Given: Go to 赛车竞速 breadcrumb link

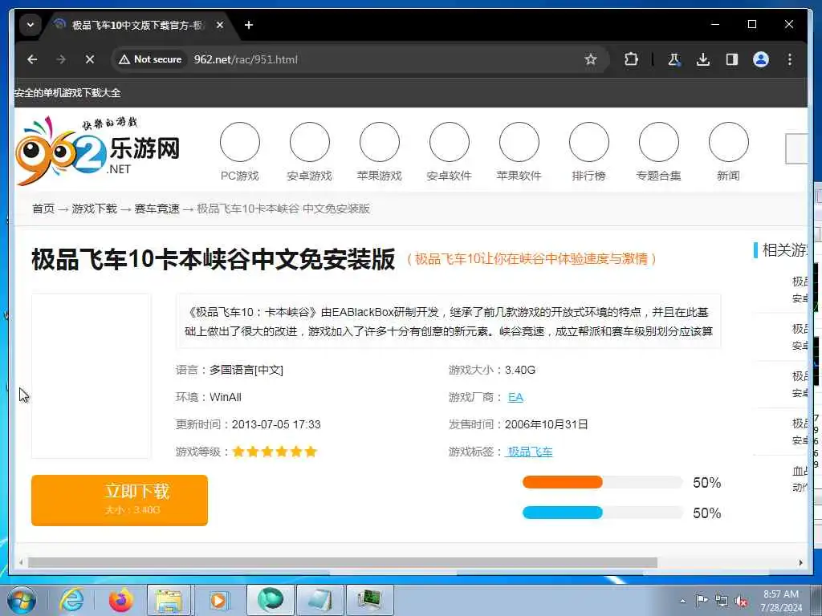Looking at the screenshot, I should [157, 209].
